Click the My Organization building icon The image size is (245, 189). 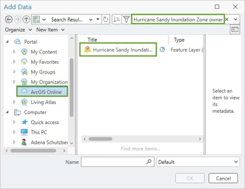pyautogui.click(x=24, y=82)
